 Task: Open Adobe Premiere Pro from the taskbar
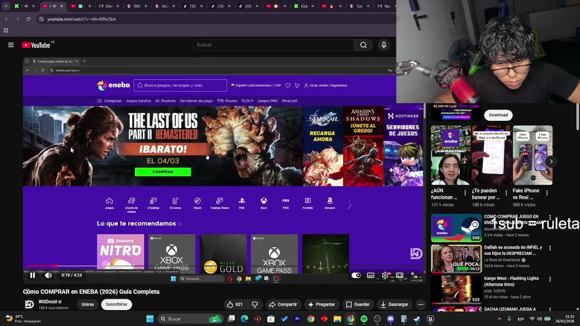coord(298,319)
